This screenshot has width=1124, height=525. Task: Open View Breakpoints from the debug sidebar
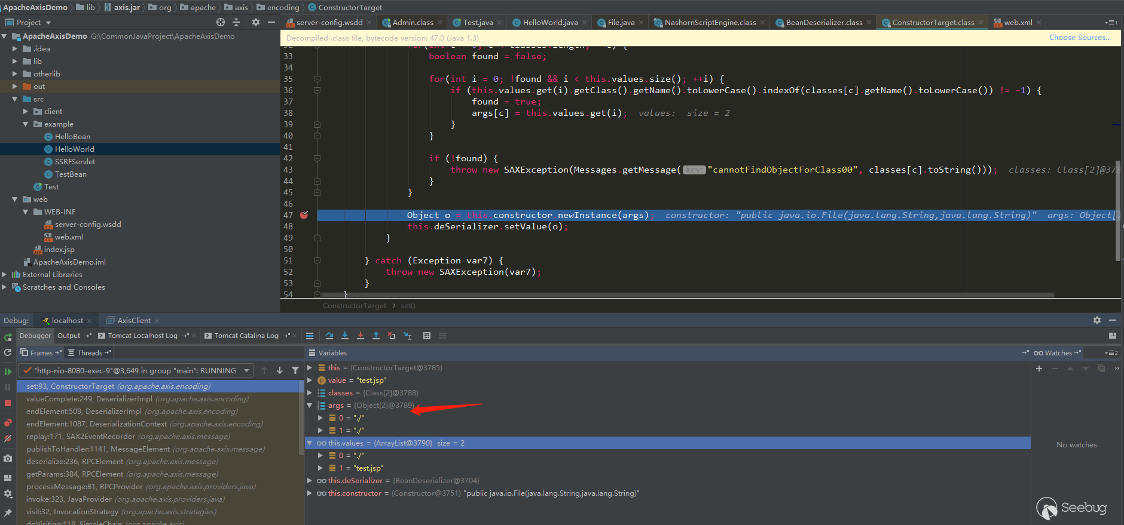pos(8,423)
